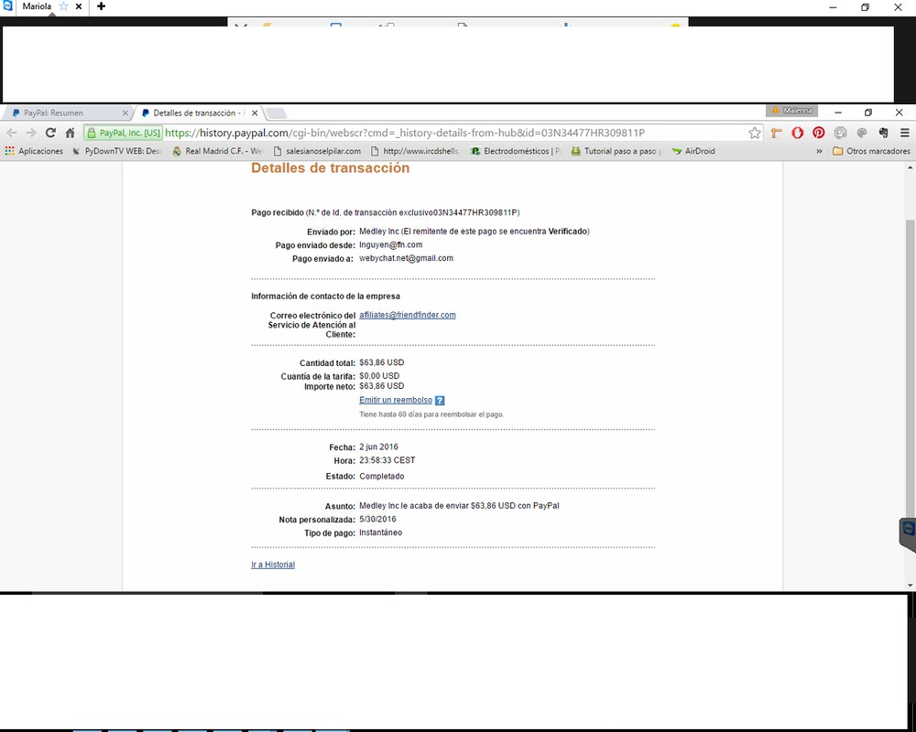Show the PayPal site security certificate info
This screenshot has width=916, height=732.
pyautogui.click(x=124, y=133)
